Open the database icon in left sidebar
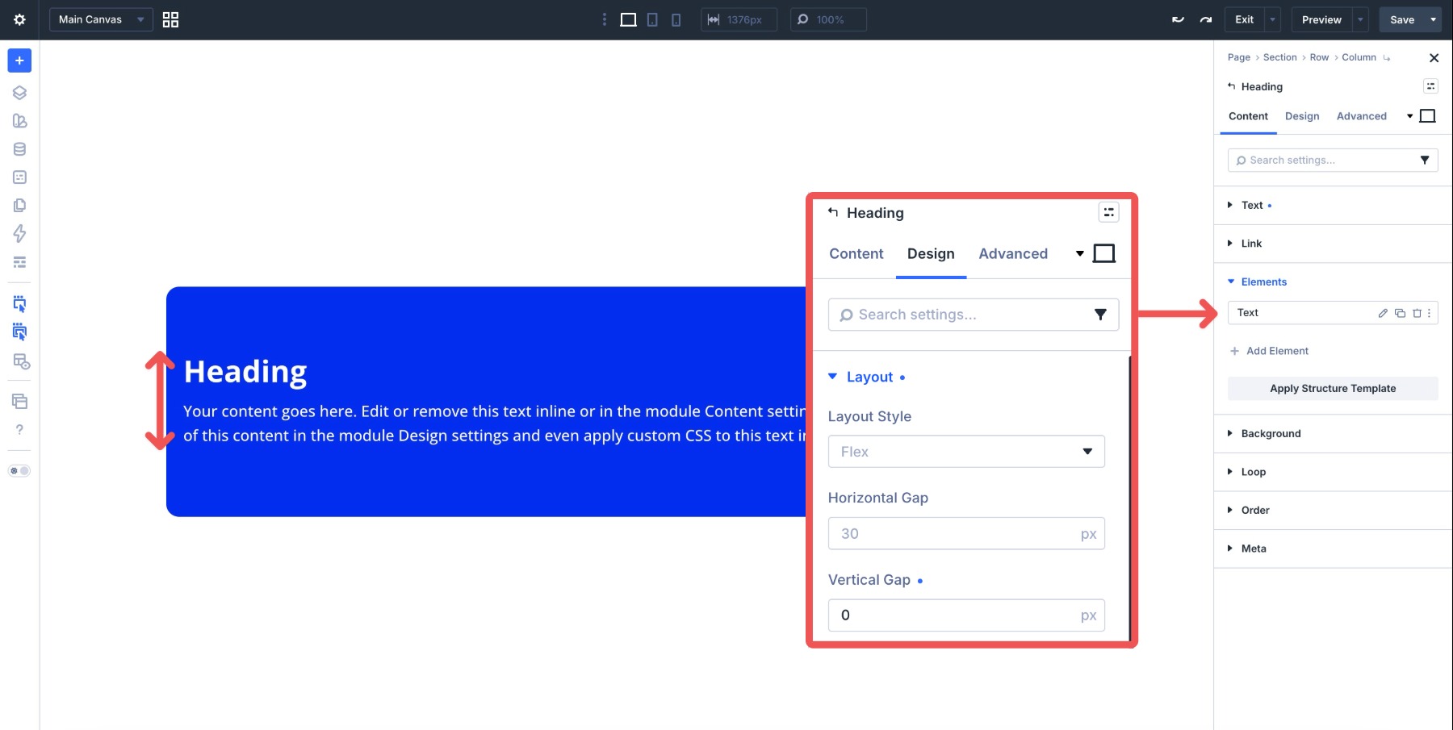 pos(19,149)
